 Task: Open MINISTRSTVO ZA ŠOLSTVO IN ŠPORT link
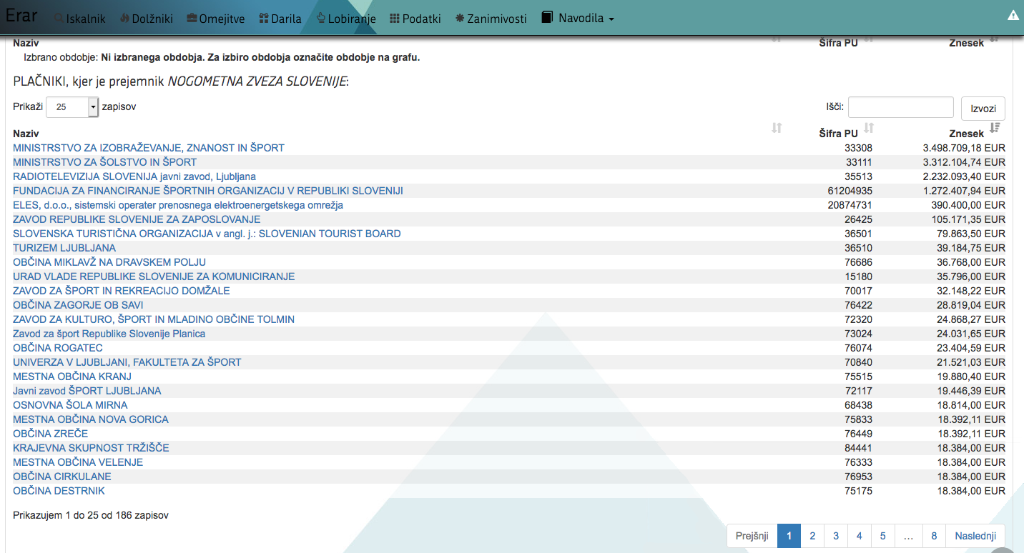(104, 162)
